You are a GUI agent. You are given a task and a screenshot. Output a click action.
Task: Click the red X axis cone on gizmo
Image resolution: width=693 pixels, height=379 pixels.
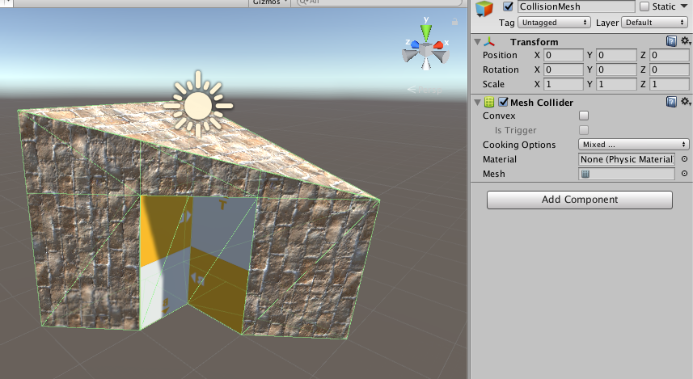click(438, 44)
